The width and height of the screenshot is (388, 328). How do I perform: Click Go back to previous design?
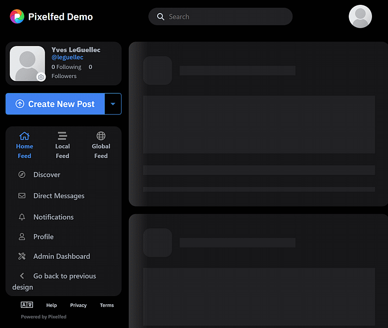[64, 276]
